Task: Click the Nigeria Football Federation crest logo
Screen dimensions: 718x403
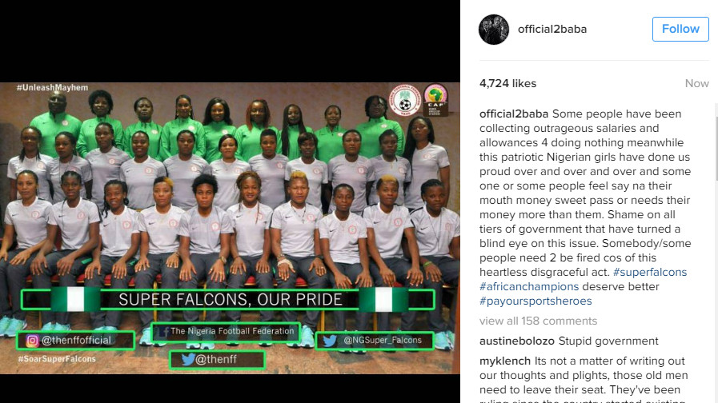Action: (405, 101)
